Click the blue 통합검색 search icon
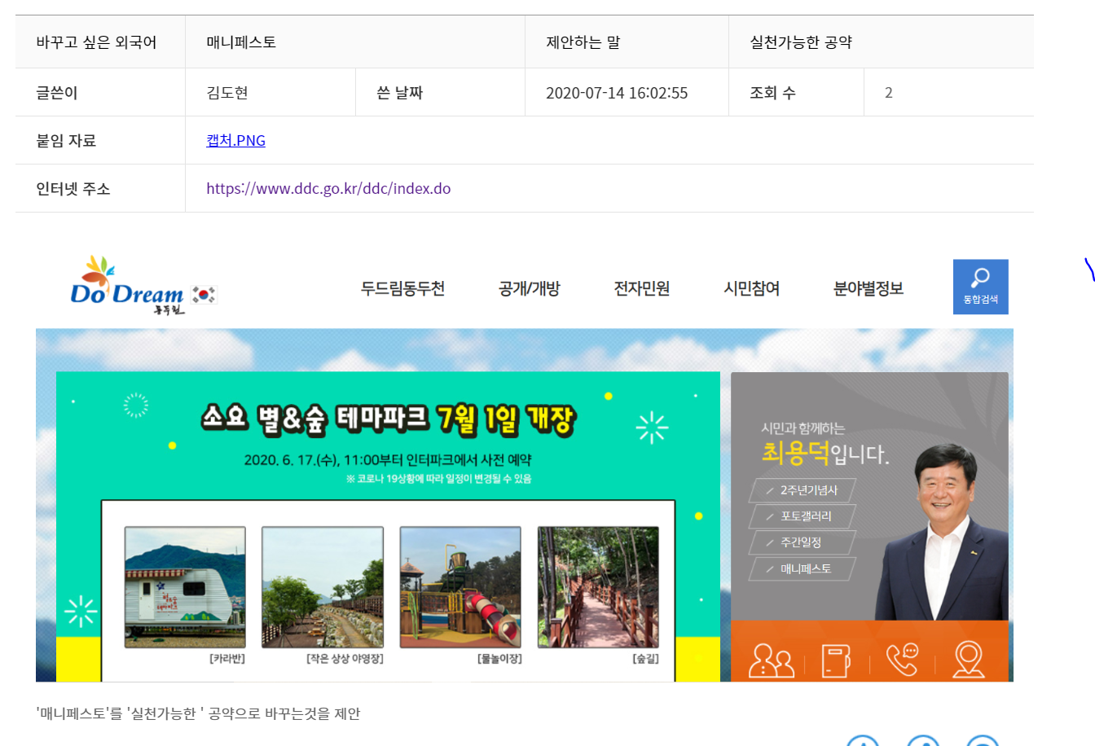Screen dimensions: 1095x746 pyautogui.click(x=980, y=287)
